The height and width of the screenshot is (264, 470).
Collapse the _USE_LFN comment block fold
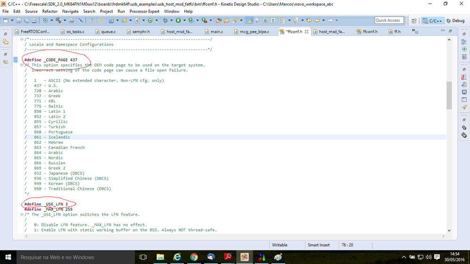pos(22,214)
